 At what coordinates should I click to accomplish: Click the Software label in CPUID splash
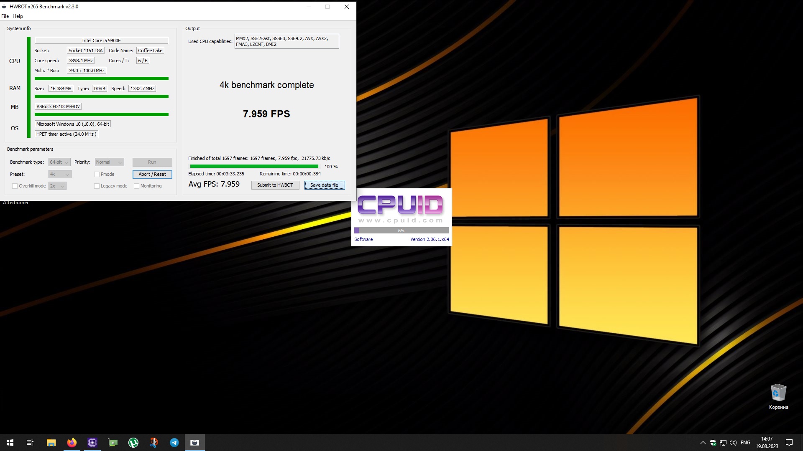tap(363, 239)
